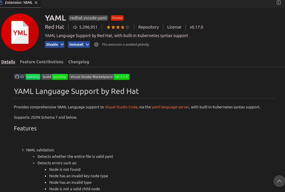This screenshot has width=285, height=192.
Task: Expand the Uninstall dropdown arrow
Action: [87, 44]
